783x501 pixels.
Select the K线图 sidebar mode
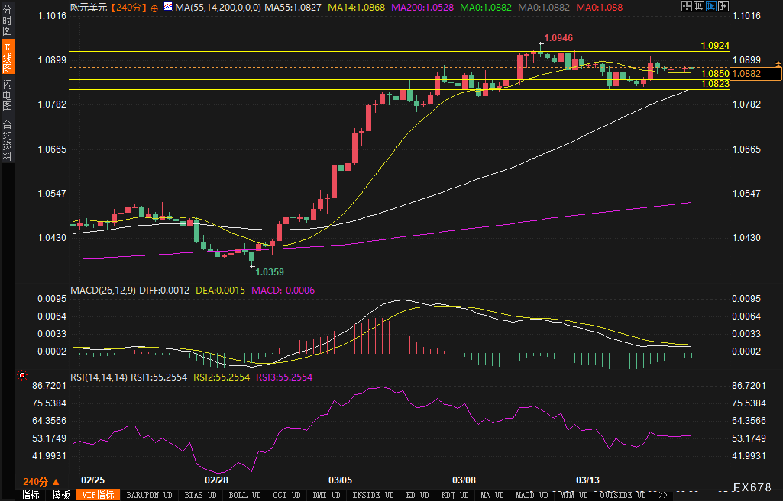click(x=7, y=57)
